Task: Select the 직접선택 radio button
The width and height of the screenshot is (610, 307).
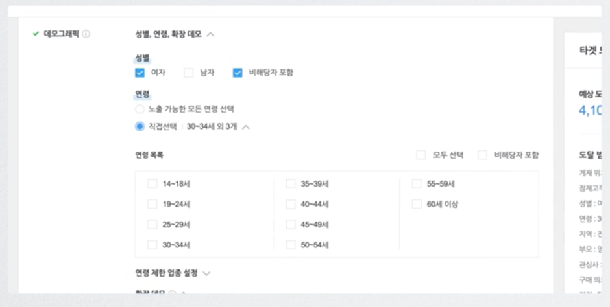Action: [x=140, y=126]
